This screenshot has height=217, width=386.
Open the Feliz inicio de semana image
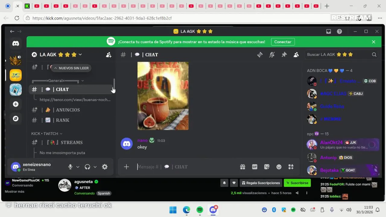pyautogui.click(x=163, y=96)
